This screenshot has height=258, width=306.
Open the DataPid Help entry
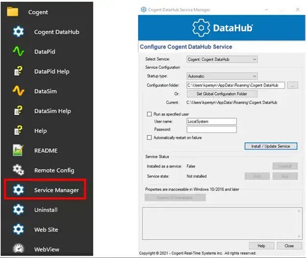(x=52, y=71)
